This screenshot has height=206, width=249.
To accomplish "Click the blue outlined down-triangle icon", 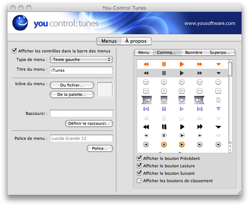I will tap(218, 109).
